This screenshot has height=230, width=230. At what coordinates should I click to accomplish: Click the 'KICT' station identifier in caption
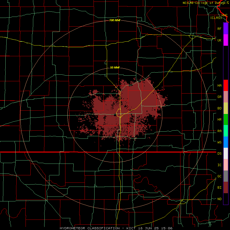pos(131,228)
